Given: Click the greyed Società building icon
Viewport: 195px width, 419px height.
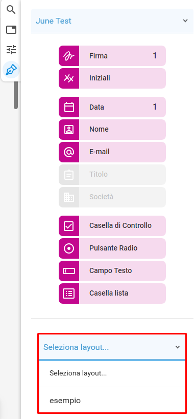Looking at the screenshot, I should (x=69, y=197).
